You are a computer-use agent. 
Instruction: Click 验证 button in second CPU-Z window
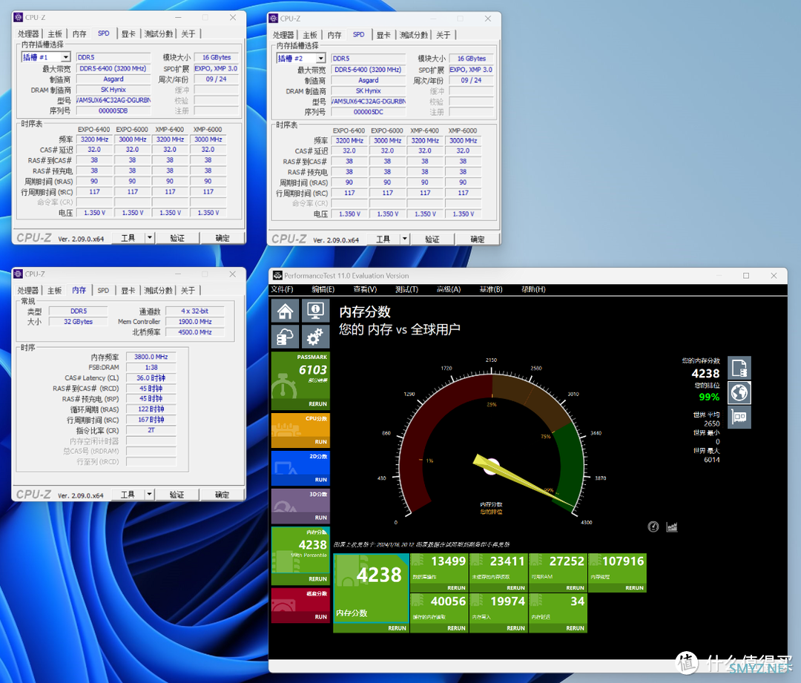(432, 239)
